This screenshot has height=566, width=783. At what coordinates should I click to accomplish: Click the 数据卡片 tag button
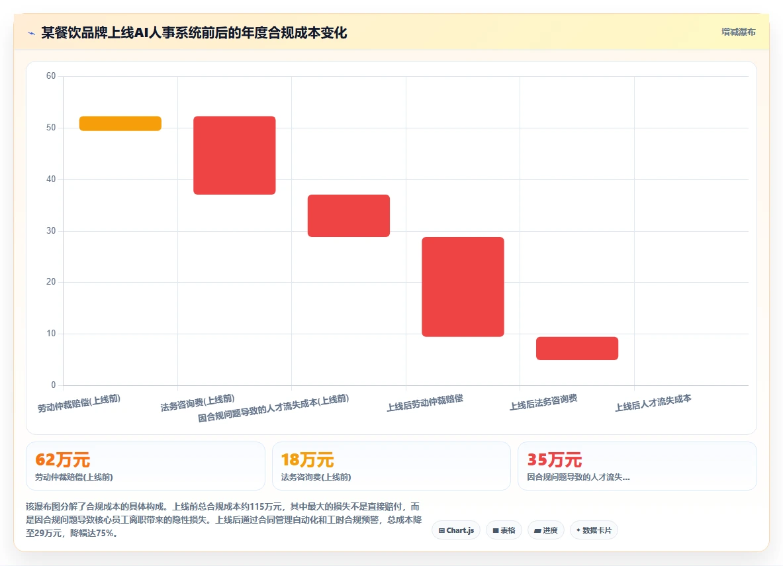click(x=594, y=530)
